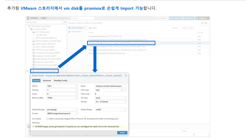This screenshot has height=140, width=252.
Task: Select smh_vmware_rocky8.vmx row
Action: click(148, 50)
